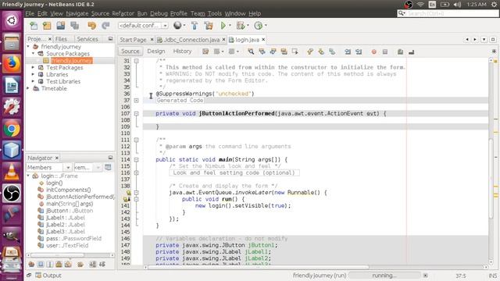Open the Run Project dropdown arrow
This screenshot has height=281, width=500.
point(230,26)
